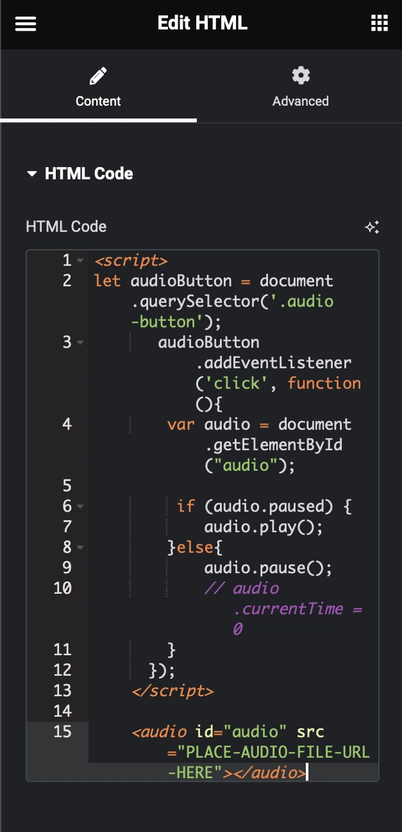Collapse the HTML Code section

pyautogui.click(x=80, y=174)
